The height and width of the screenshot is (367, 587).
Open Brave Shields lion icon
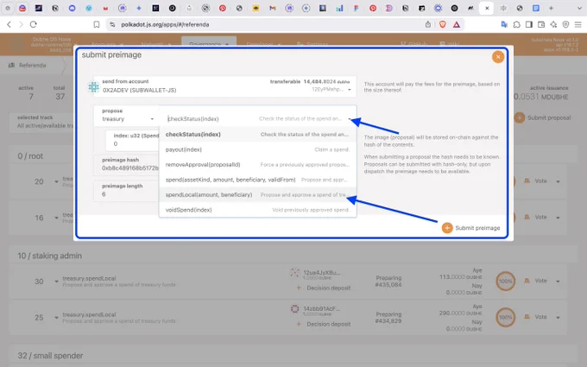coord(443,24)
